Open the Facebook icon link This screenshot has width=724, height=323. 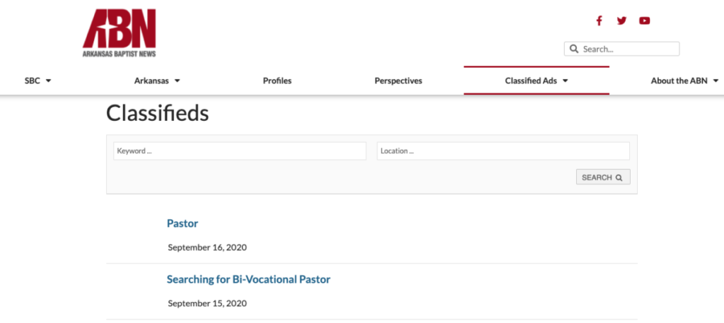[x=599, y=20]
